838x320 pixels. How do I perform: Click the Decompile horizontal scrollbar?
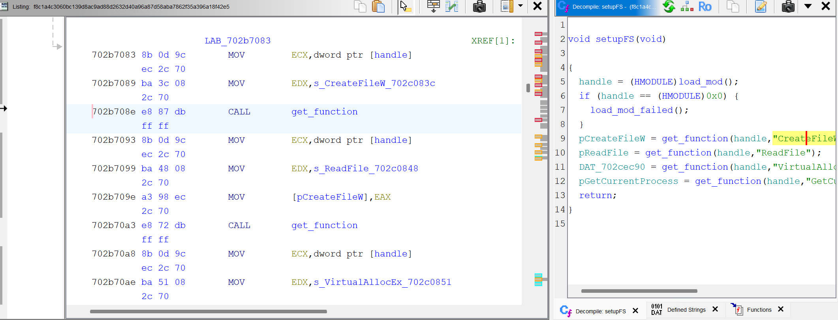(x=639, y=291)
